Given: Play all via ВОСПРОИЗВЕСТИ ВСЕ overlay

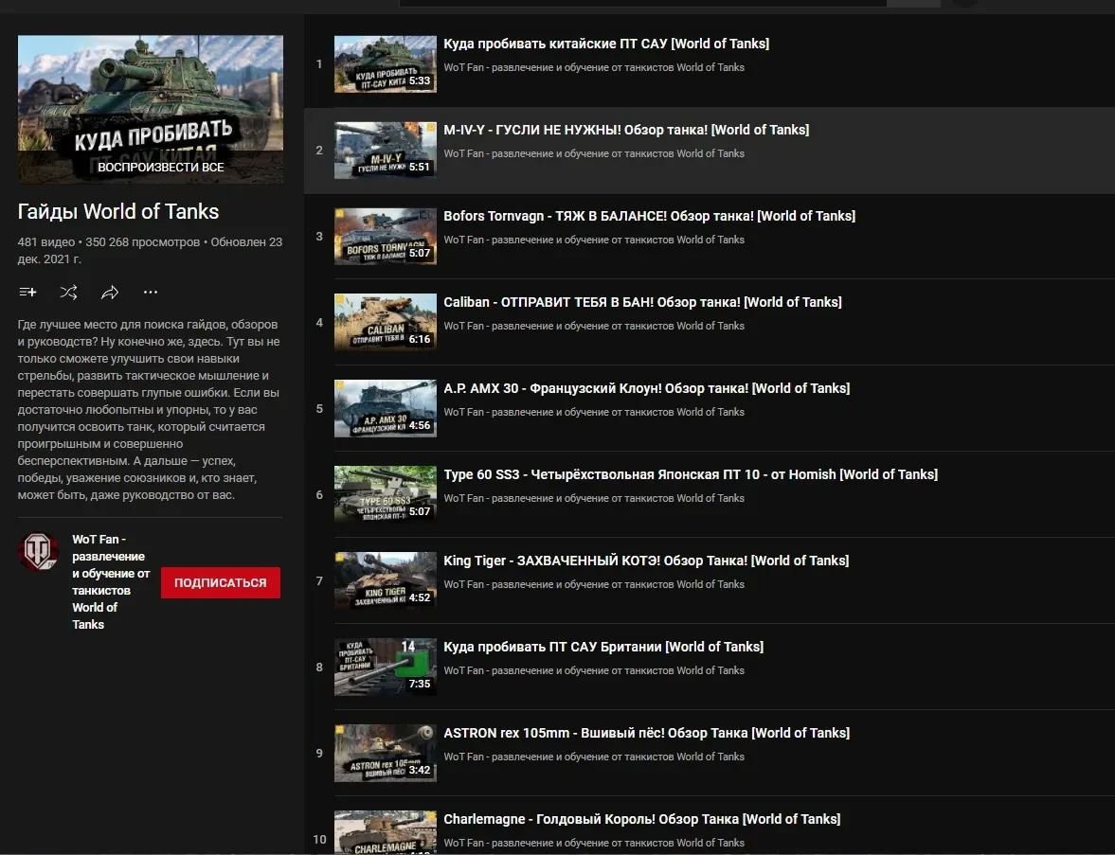Looking at the screenshot, I should 160,168.
